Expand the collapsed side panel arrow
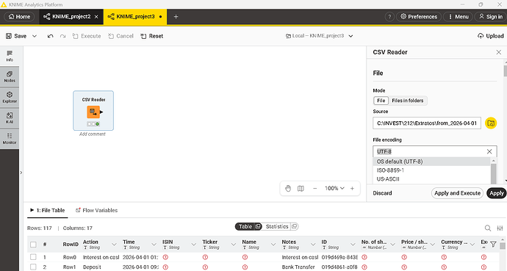The image size is (507, 271). click(x=21, y=173)
